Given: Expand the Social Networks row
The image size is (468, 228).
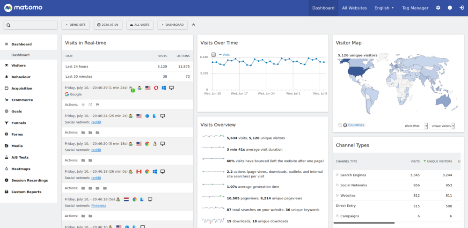Looking at the screenshot, I should point(337,185).
